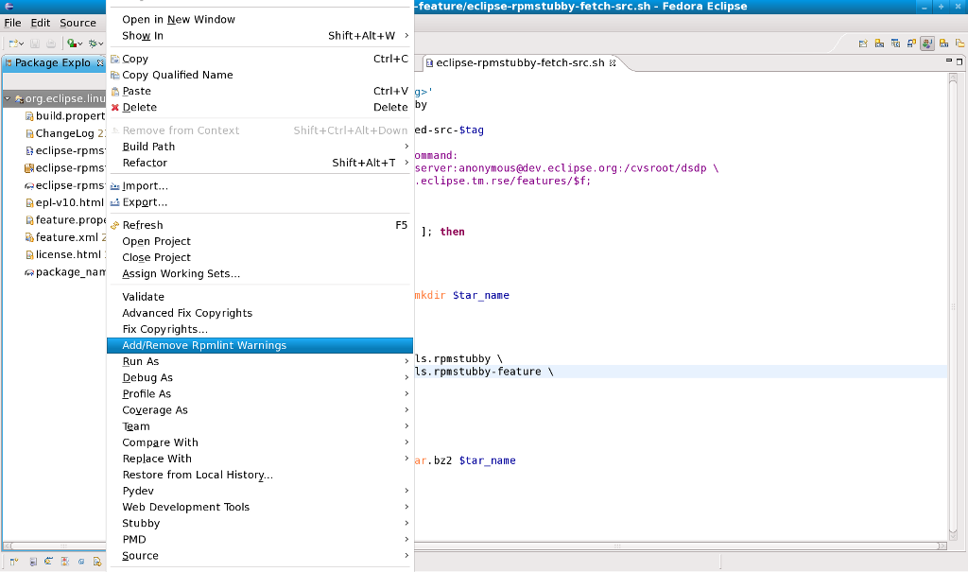Open the dropdown arrow beside Run icon

(x=80, y=43)
